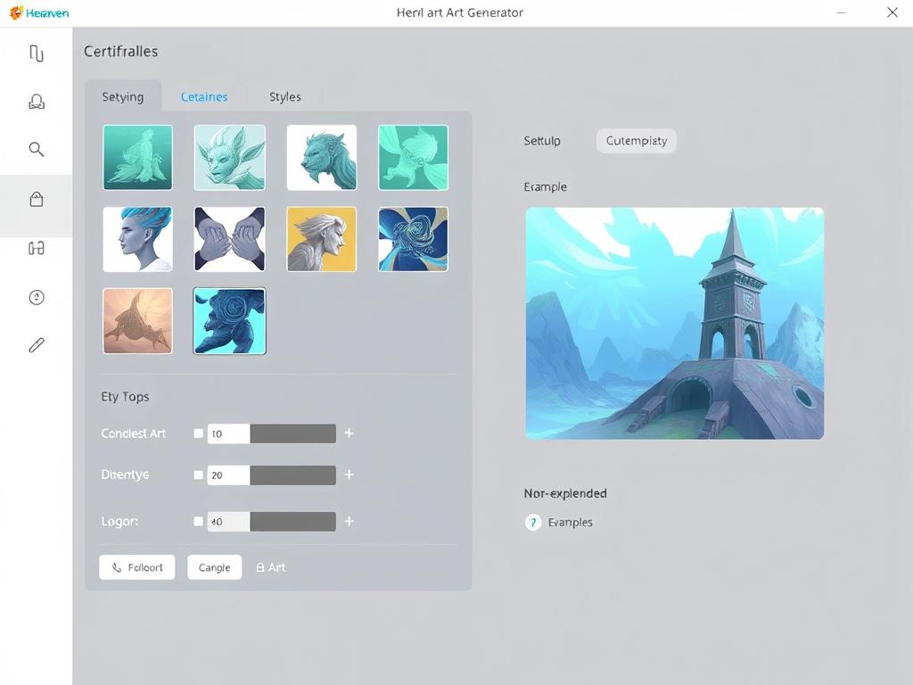
Task: Click the paperclip icon in the sidebar
Action: click(36, 54)
